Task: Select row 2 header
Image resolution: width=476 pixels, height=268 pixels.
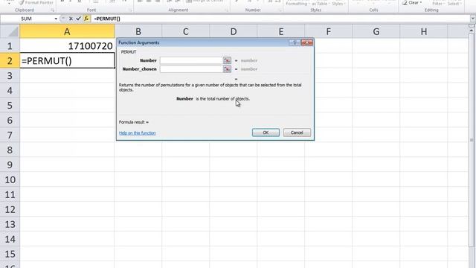Action: (10, 61)
